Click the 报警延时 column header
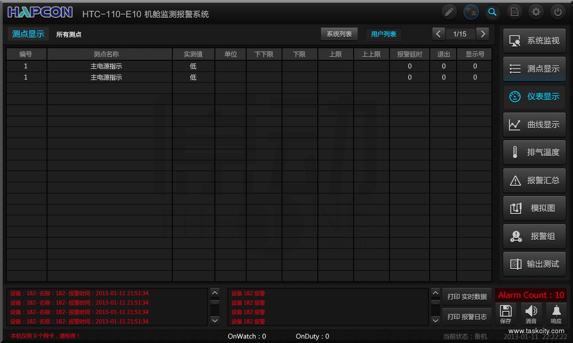The width and height of the screenshot is (573, 343). click(x=410, y=54)
